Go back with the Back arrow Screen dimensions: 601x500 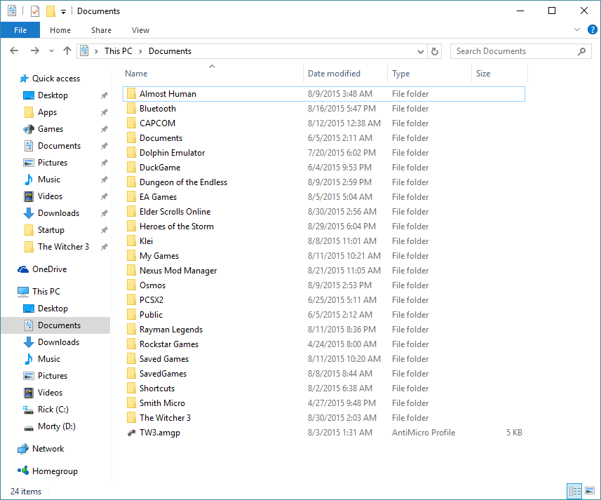(x=14, y=50)
